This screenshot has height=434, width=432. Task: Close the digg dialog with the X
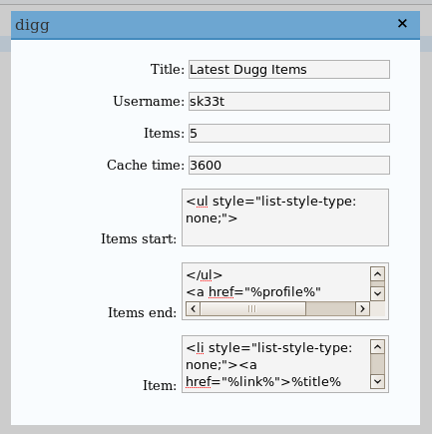tap(402, 23)
